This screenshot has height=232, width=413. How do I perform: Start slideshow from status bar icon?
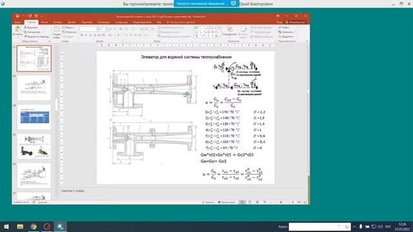(265, 202)
